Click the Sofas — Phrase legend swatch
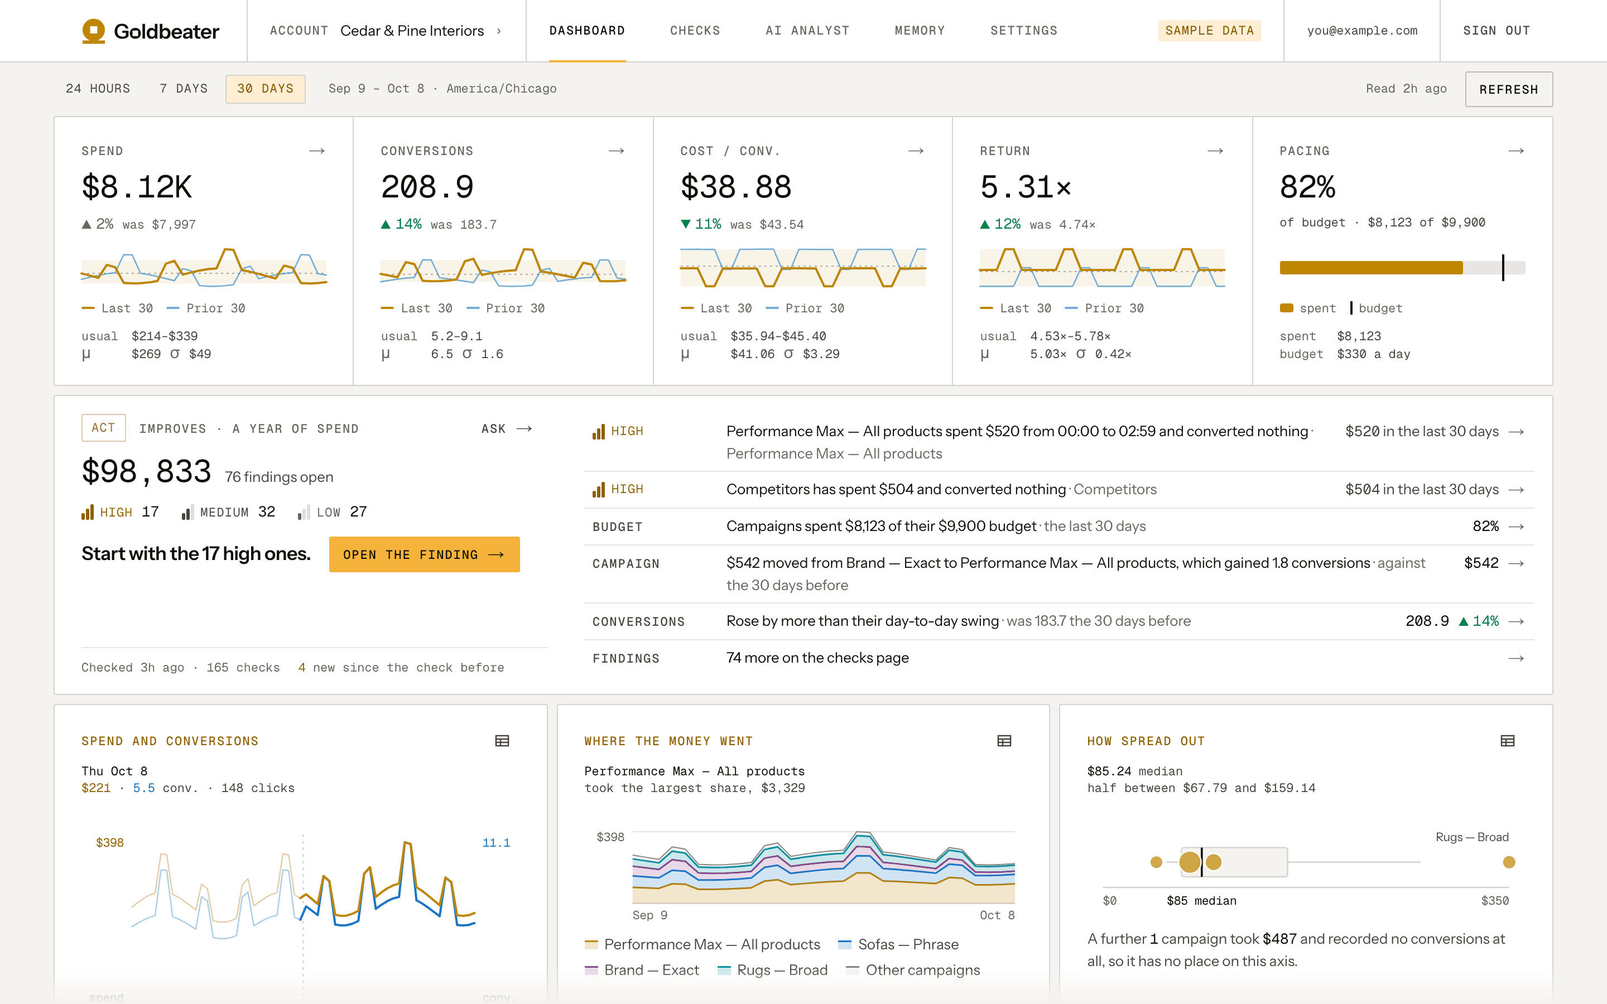 tap(845, 944)
